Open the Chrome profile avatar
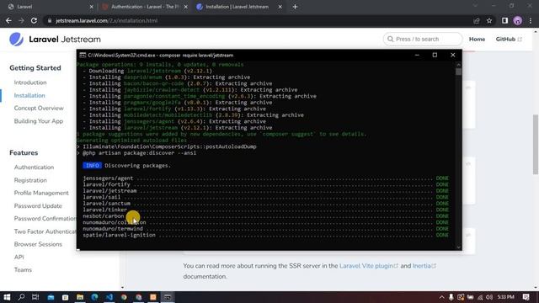The width and height of the screenshot is (539, 303). tap(518, 20)
